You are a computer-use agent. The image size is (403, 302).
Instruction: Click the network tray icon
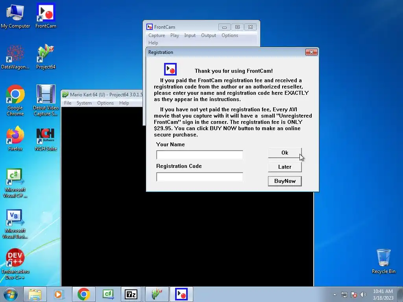tap(344, 295)
